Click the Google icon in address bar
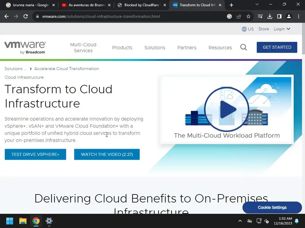305x228 pixels. tap(229, 17)
